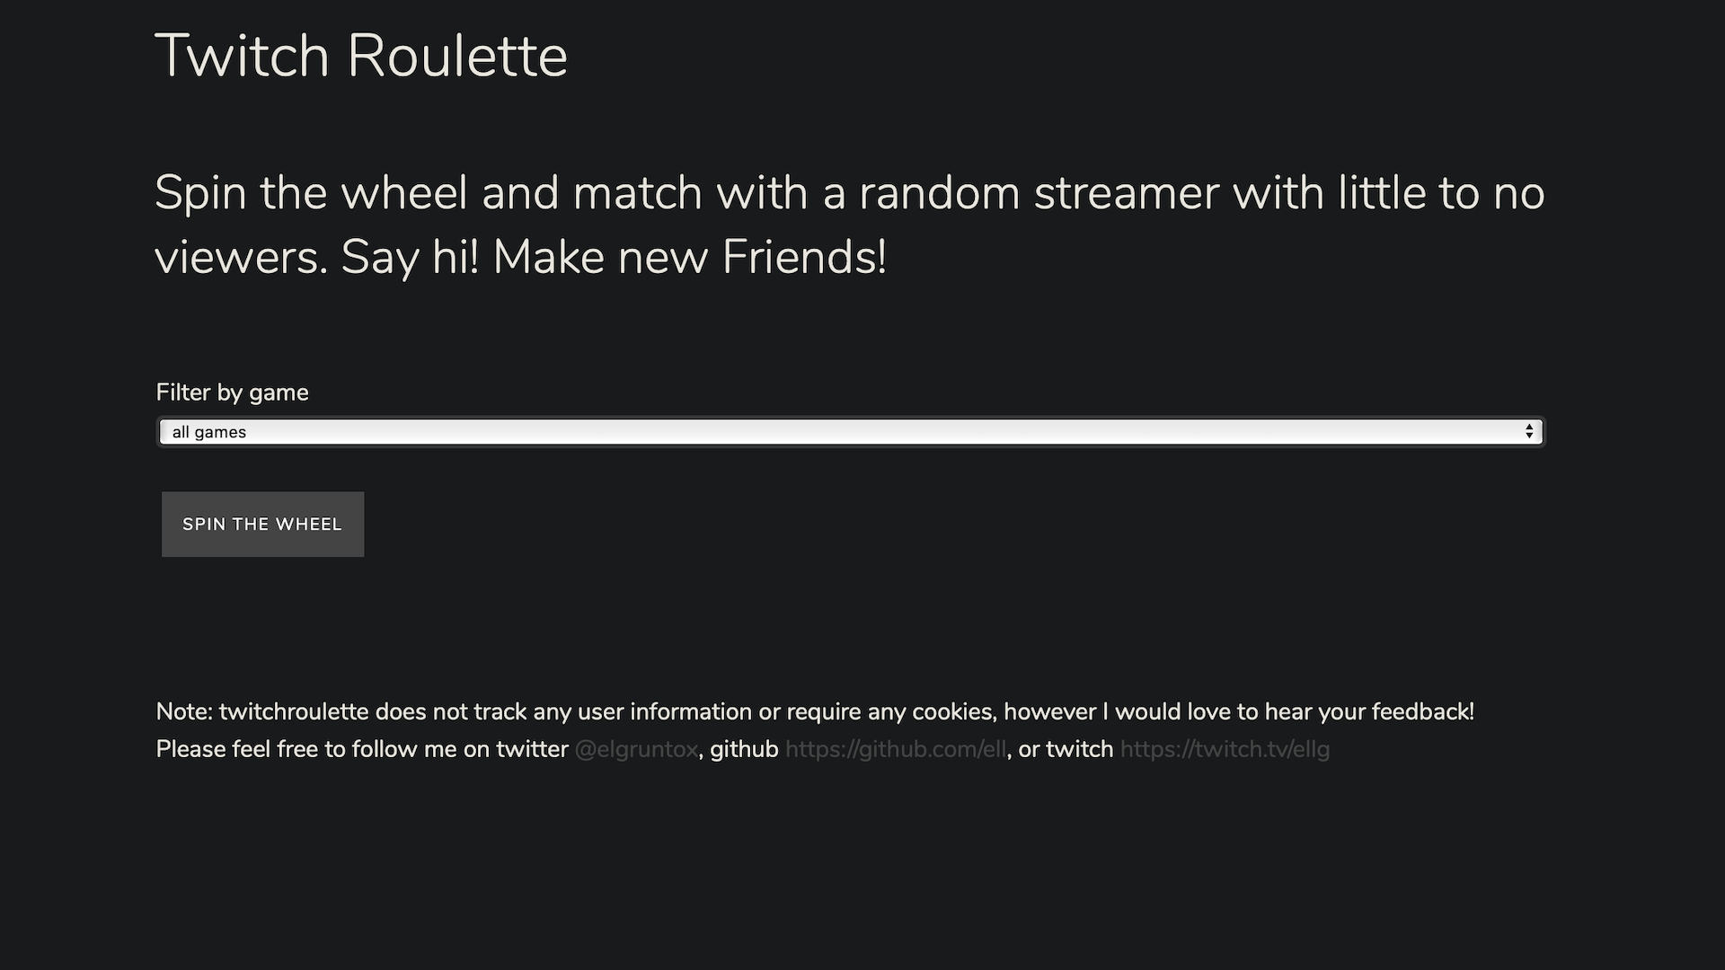Click the word 'Roulette' in the title
Screen dimensions: 1725x970
click(x=456, y=56)
